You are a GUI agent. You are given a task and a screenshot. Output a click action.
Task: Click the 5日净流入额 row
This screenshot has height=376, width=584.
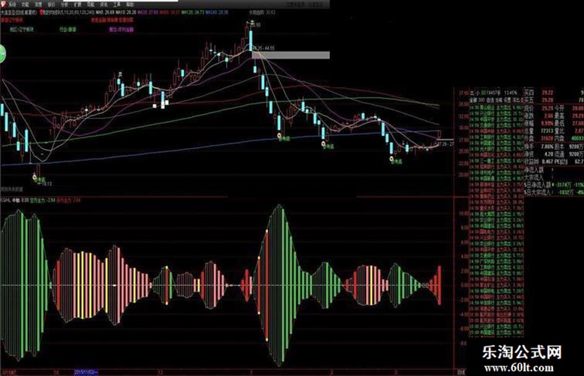(x=554, y=185)
